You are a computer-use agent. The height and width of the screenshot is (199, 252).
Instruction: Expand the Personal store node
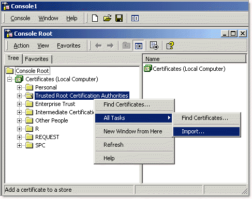click(19, 87)
